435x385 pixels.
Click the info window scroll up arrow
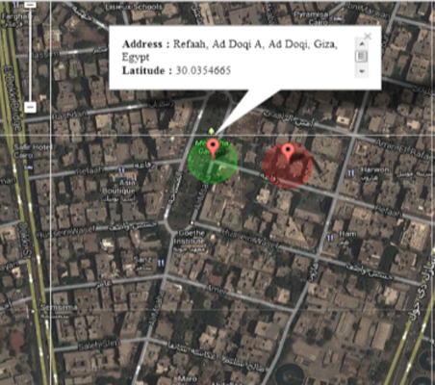click(x=362, y=43)
